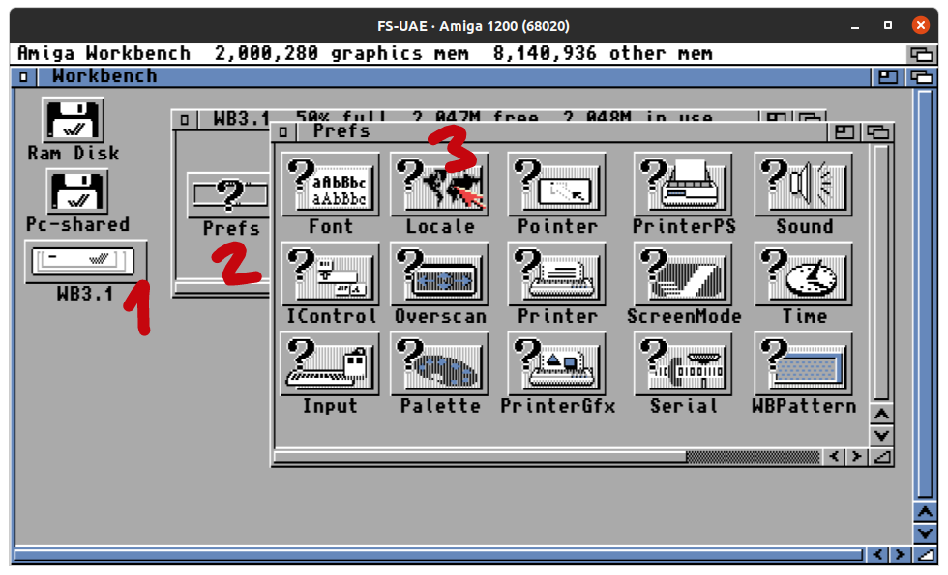Select the Pc-shared disk icon
Viewport: 948px width, 575px height.
pos(77,191)
